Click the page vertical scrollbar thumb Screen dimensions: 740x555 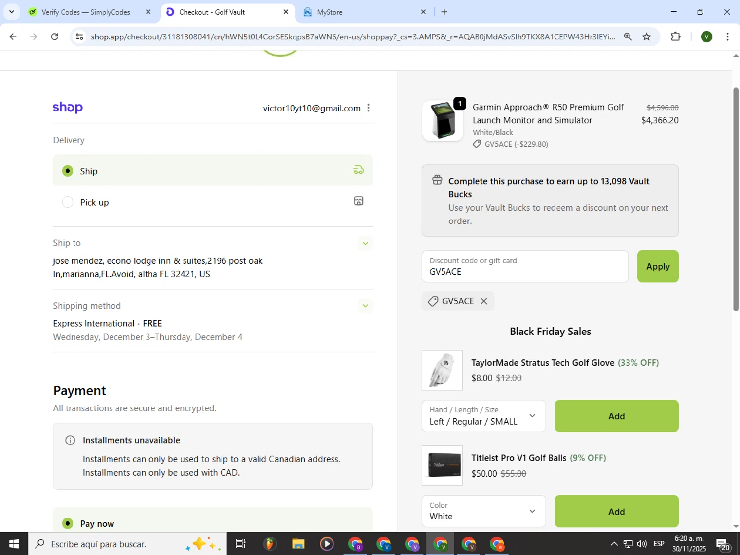(x=736, y=199)
